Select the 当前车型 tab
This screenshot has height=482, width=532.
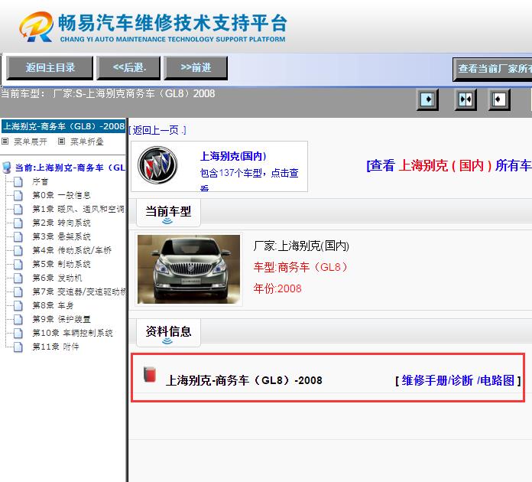click(x=168, y=213)
